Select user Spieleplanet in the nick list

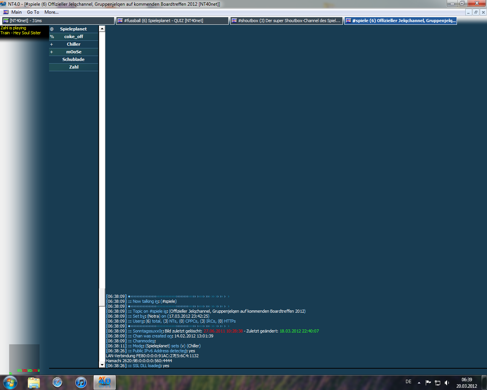73,29
